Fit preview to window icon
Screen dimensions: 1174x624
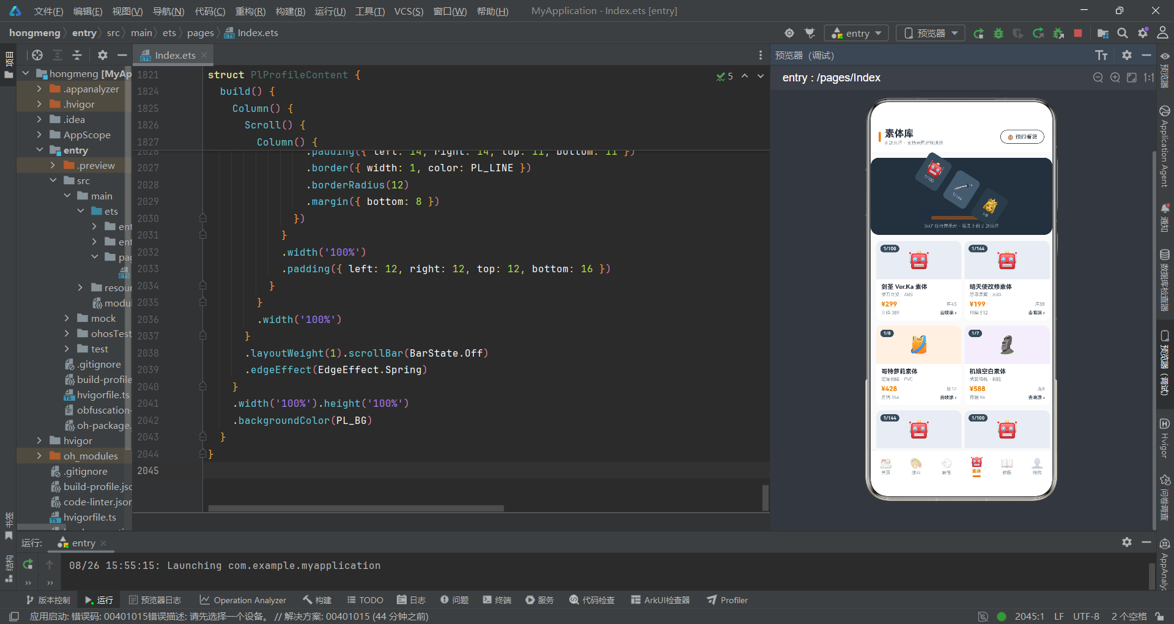coord(1132,78)
